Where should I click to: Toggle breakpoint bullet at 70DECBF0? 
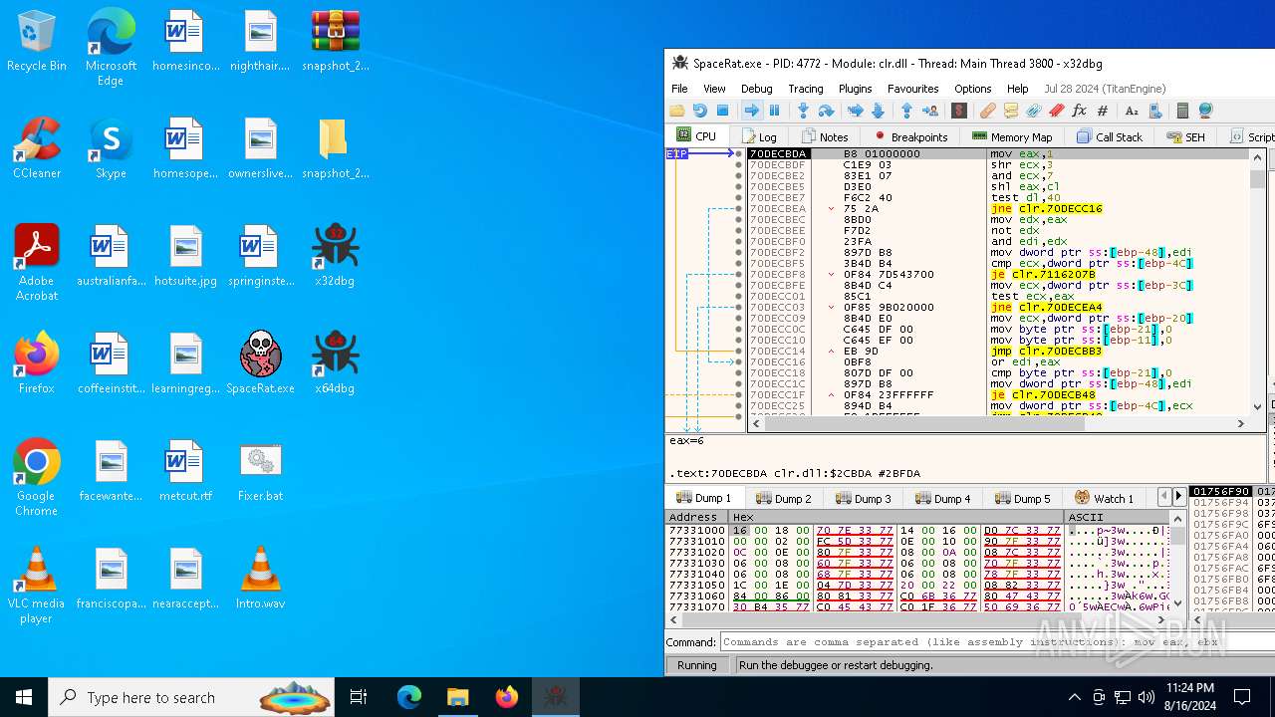point(738,242)
